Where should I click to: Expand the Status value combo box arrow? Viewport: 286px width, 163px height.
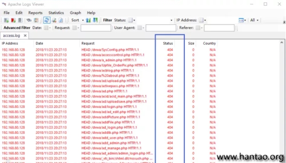click(171, 20)
